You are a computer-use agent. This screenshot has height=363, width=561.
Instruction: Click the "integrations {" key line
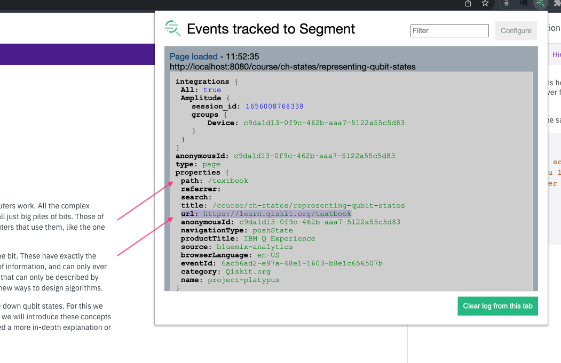(207, 82)
